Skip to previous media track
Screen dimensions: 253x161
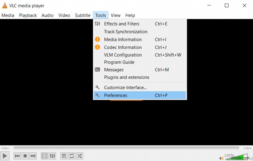point(17,156)
